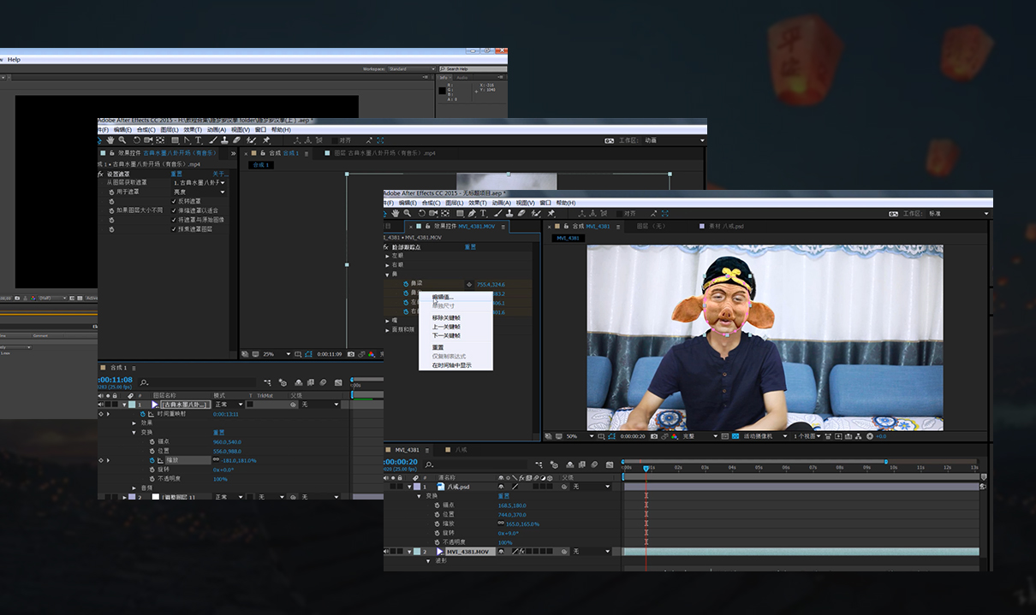Open the 图层(L) menu in front window

coord(454,203)
